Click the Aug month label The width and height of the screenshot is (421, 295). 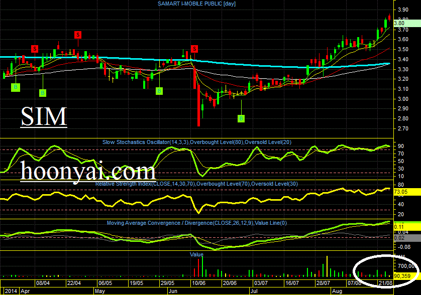[x=337, y=291]
